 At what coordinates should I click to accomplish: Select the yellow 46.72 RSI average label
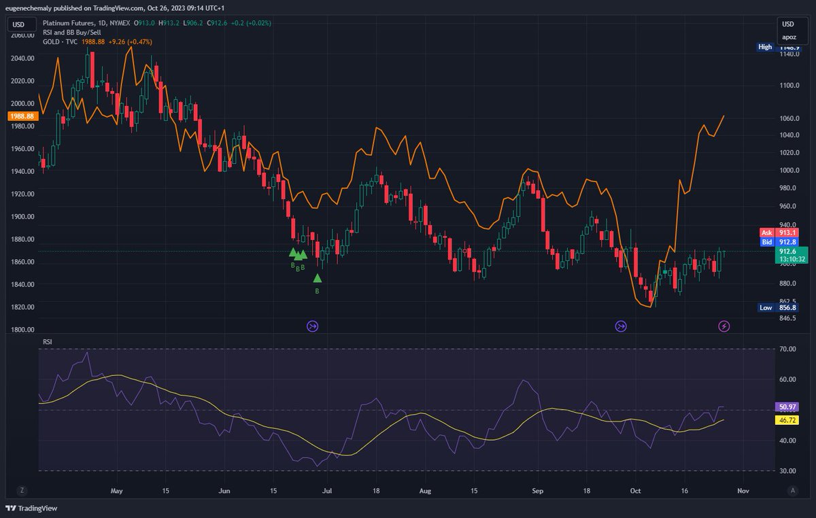pos(788,420)
